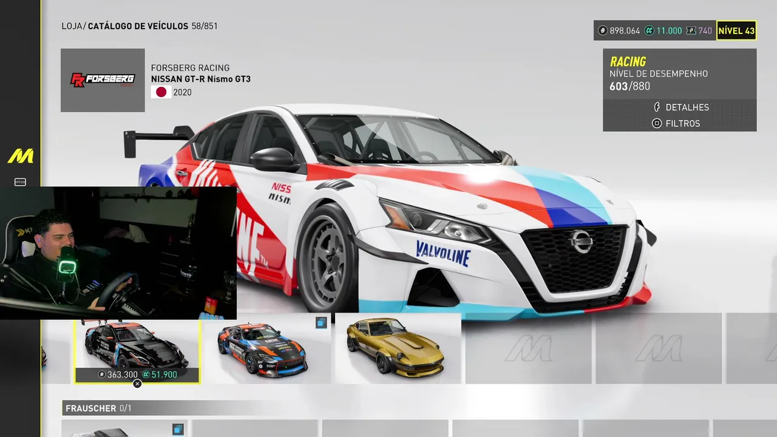Image resolution: width=777 pixels, height=437 pixels.
Task: Click the 51.900 Crew Credits price
Action: coord(165,374)
